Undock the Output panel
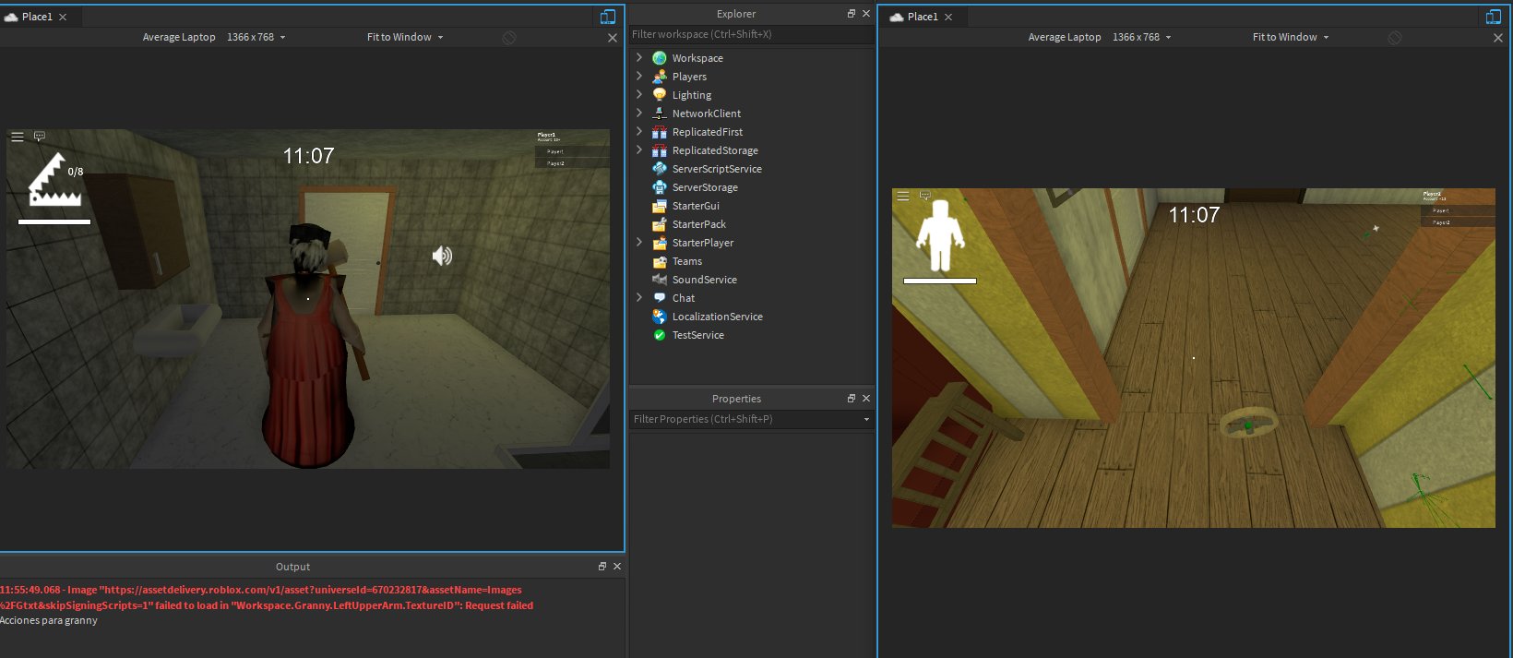 [602, 567]
